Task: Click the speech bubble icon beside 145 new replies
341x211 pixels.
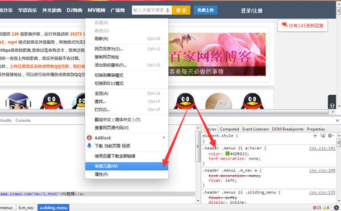Action: pyautogui.click(x=285, y=25)
